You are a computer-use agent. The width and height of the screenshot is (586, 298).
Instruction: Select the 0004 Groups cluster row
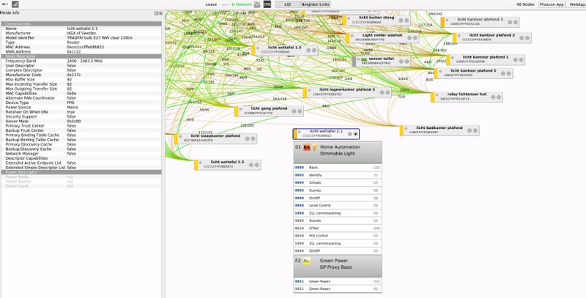tap(338, 182)
